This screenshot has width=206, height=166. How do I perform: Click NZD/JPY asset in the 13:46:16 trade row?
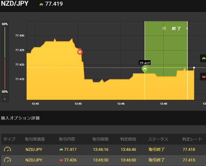pyautogui.click(x=34, y=150)
